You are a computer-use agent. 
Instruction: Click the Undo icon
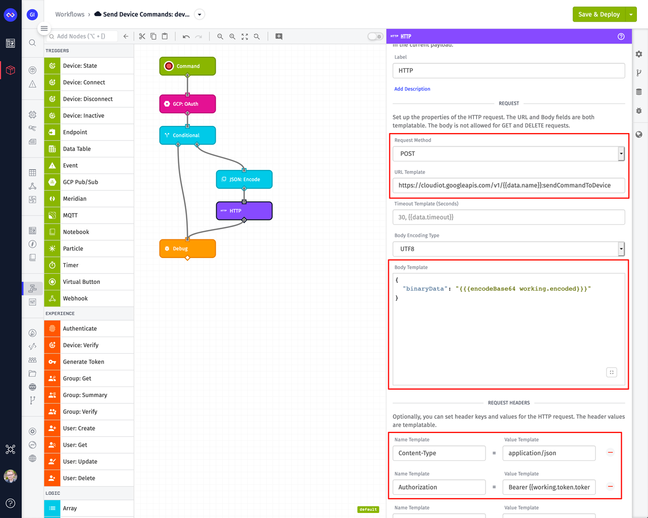tap(186, 36)
